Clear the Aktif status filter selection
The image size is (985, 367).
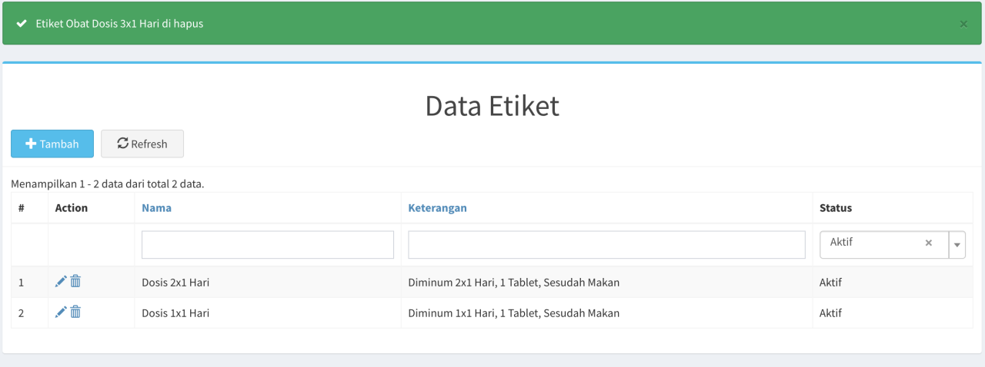[928, 243]
